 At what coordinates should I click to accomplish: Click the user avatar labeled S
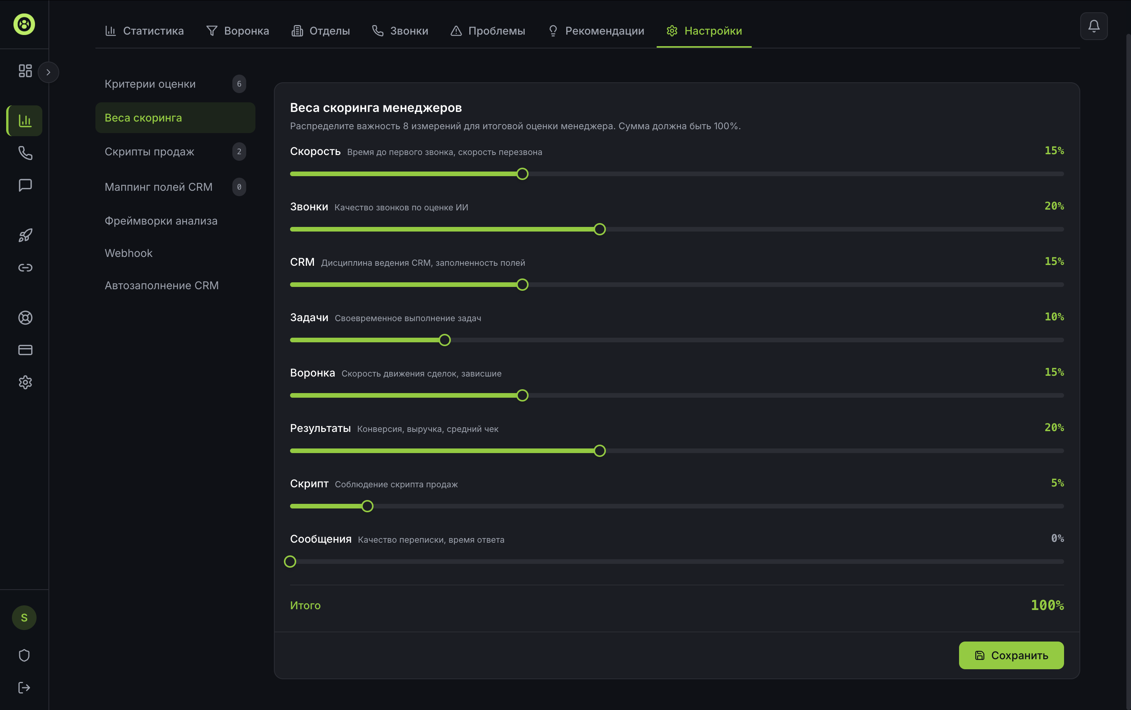tap(24, 618)
